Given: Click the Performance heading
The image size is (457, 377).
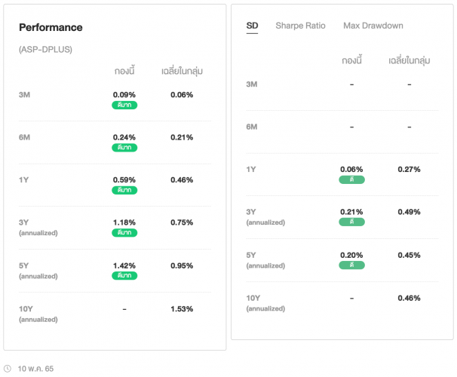Looking at the screenshot, I should [x=51, y=28].
